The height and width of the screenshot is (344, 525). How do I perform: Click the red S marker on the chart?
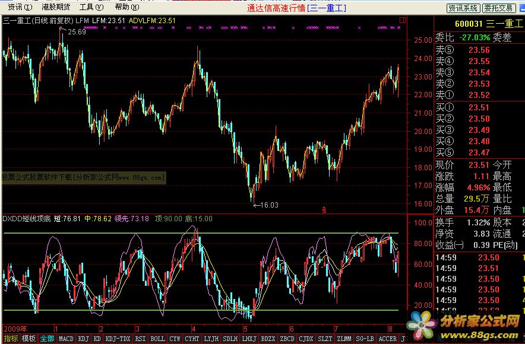324,210
